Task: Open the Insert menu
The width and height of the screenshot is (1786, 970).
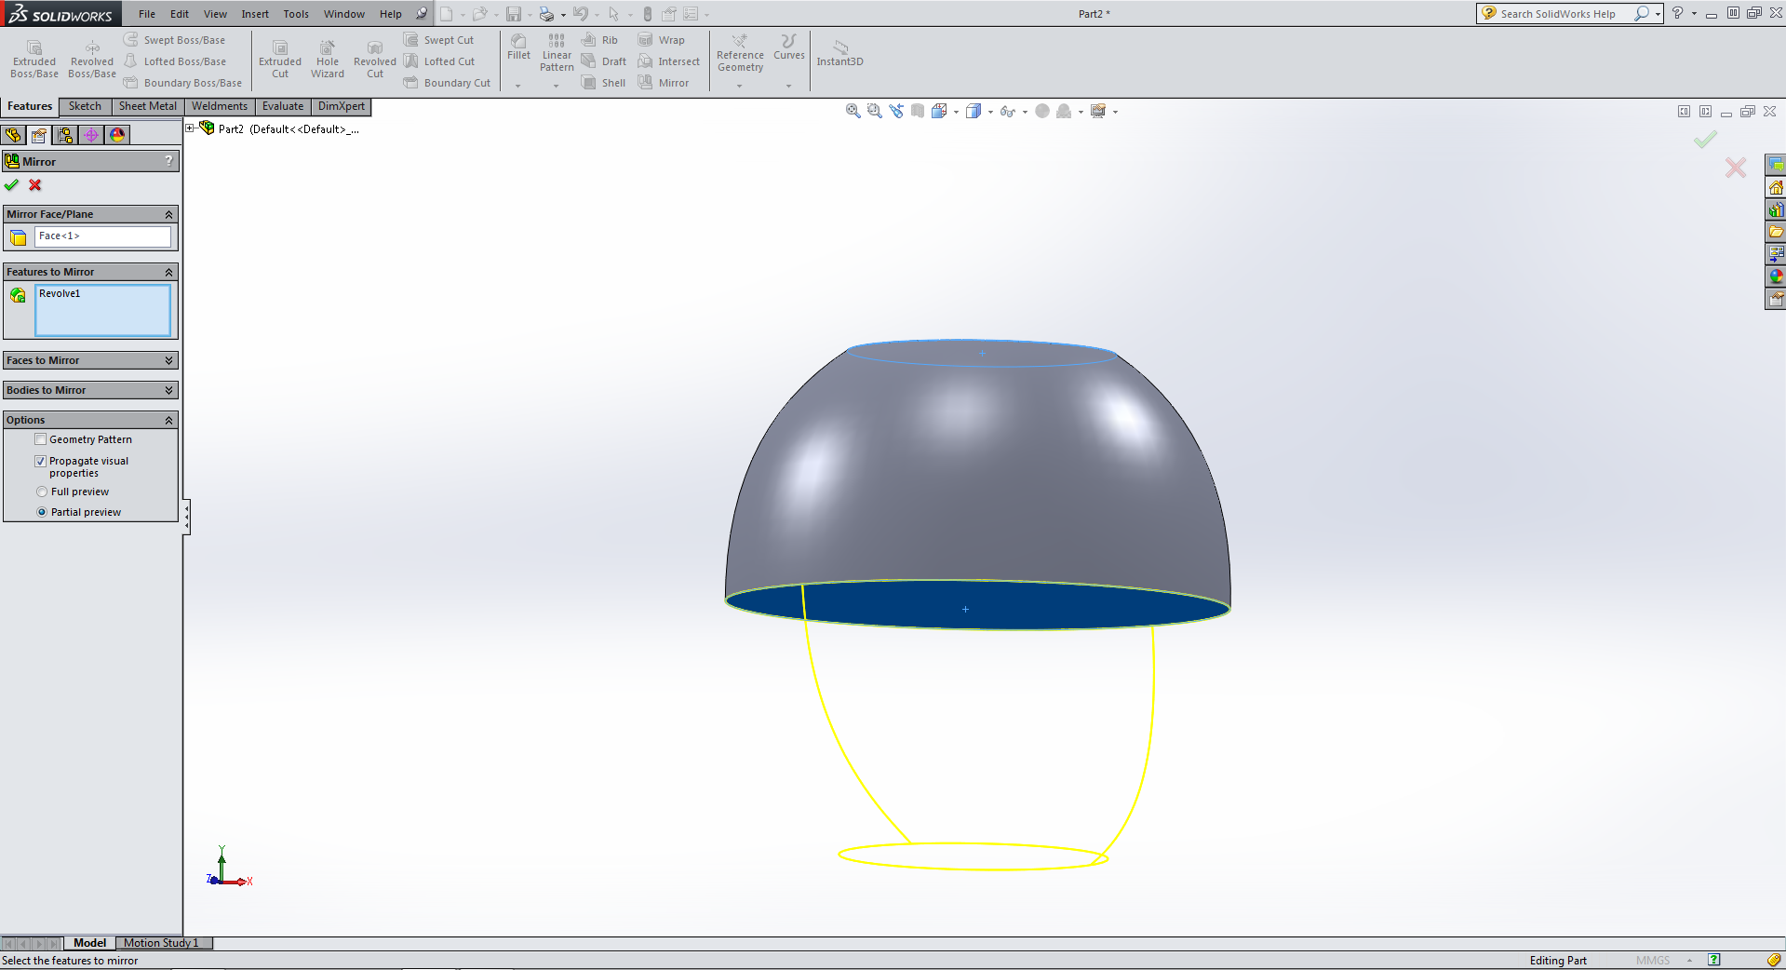Action: click(x=255, y=14)
